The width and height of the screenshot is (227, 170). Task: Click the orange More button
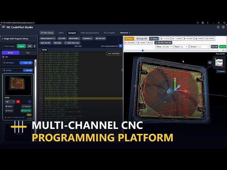click(29, 115)
